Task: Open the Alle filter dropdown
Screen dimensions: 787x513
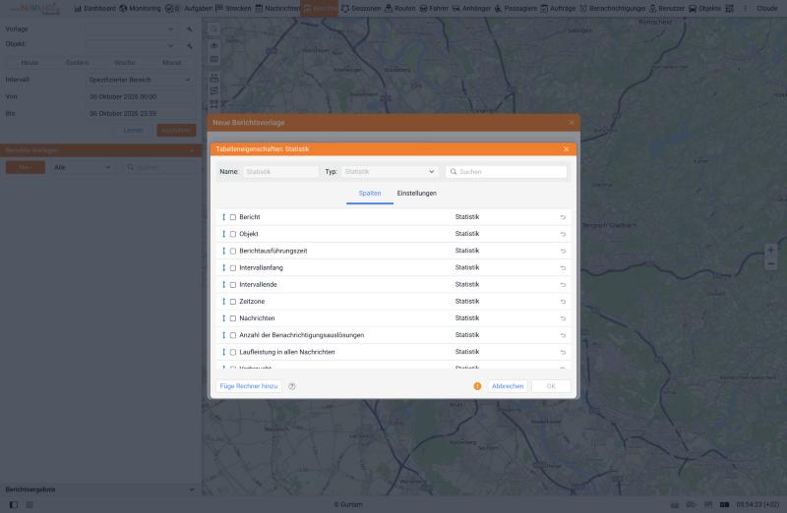Action: click(x=83, y=167)
